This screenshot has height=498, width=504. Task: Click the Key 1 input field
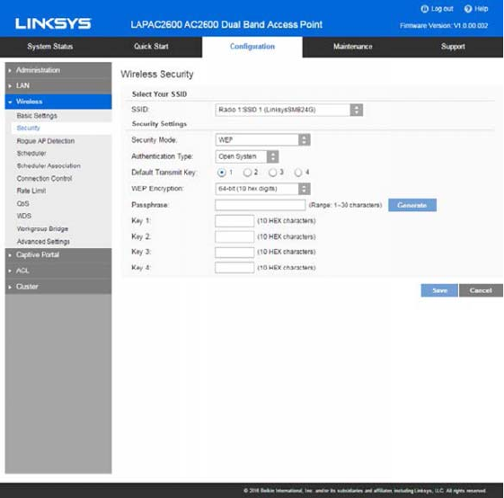tap(234, 221)
